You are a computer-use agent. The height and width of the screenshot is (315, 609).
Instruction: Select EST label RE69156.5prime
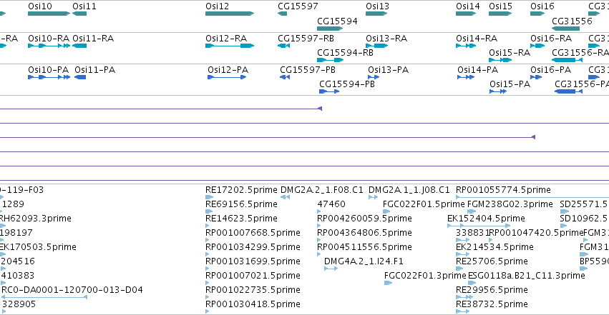[x=241, y=204]
